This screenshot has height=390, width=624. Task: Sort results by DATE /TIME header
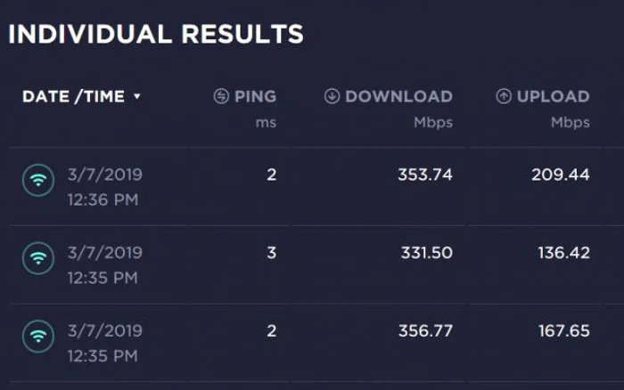point(74,96)
